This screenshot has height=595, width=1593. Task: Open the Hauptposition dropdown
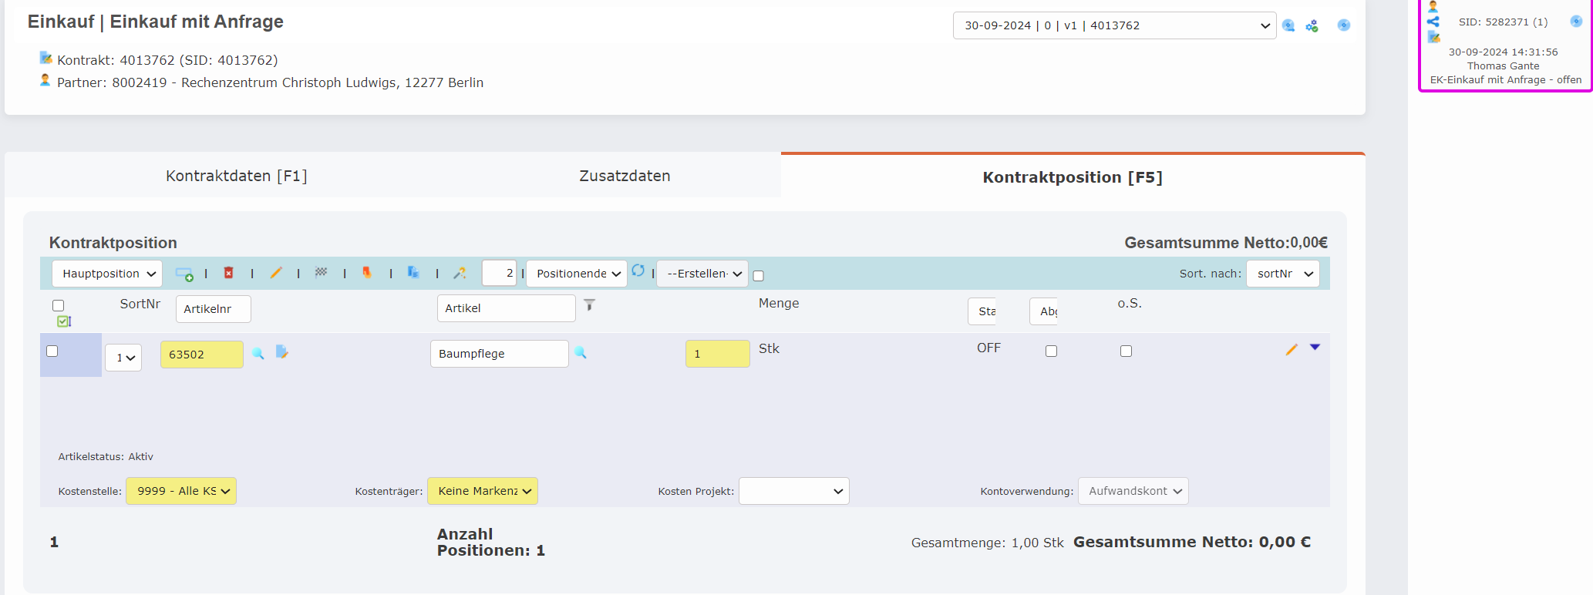(107, 274)
